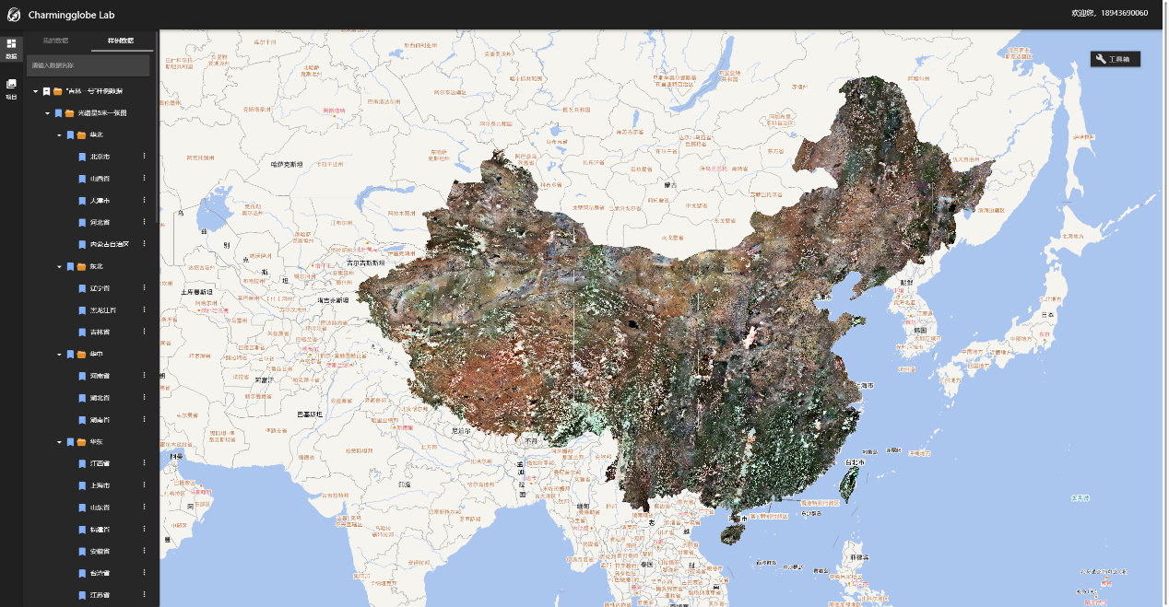The height and width of the screenshot is (607, 1169).
Task: Switch to the 我的数据 tab
Action: pos(56,41)
